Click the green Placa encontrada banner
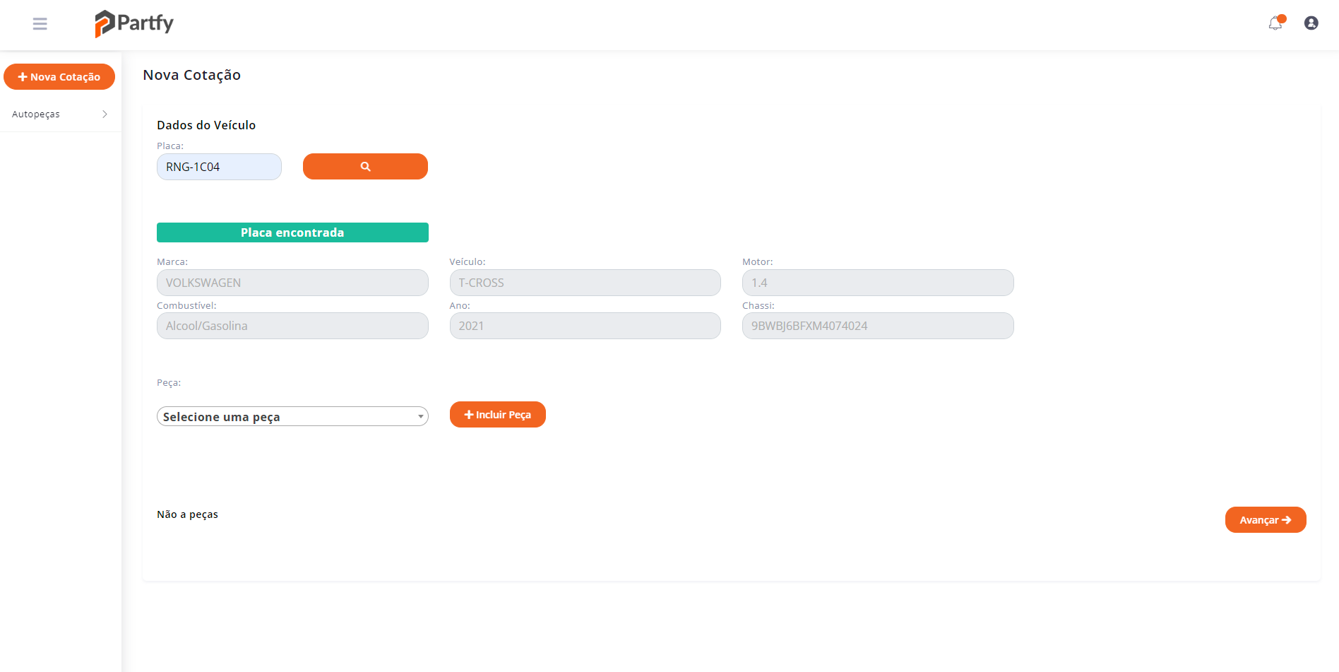The image size is (1339, 672). tap(292, 232)
